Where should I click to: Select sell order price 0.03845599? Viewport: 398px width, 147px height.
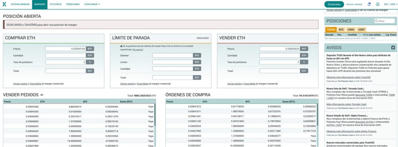[32, 116]
